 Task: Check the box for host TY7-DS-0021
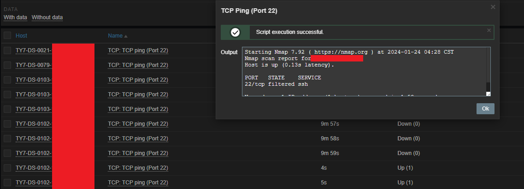7,50
